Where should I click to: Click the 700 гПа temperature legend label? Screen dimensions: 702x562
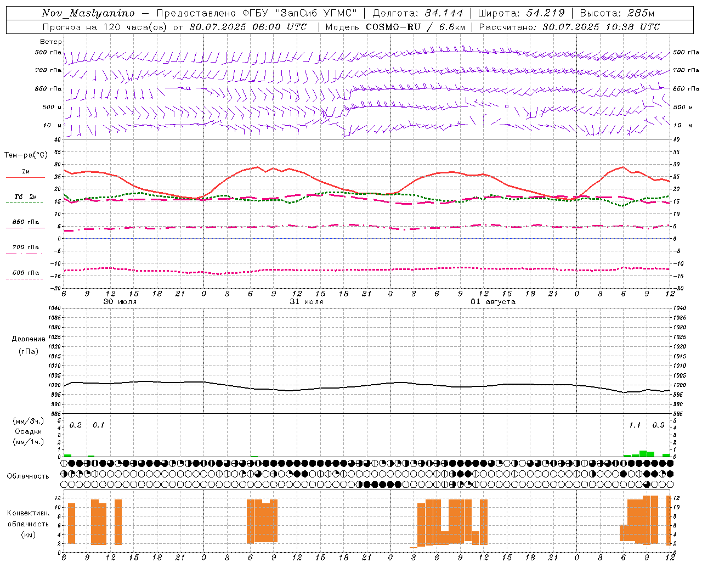click(25, 248)
